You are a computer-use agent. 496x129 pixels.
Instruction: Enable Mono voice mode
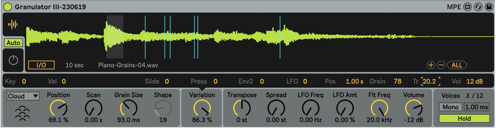point(450,107)
